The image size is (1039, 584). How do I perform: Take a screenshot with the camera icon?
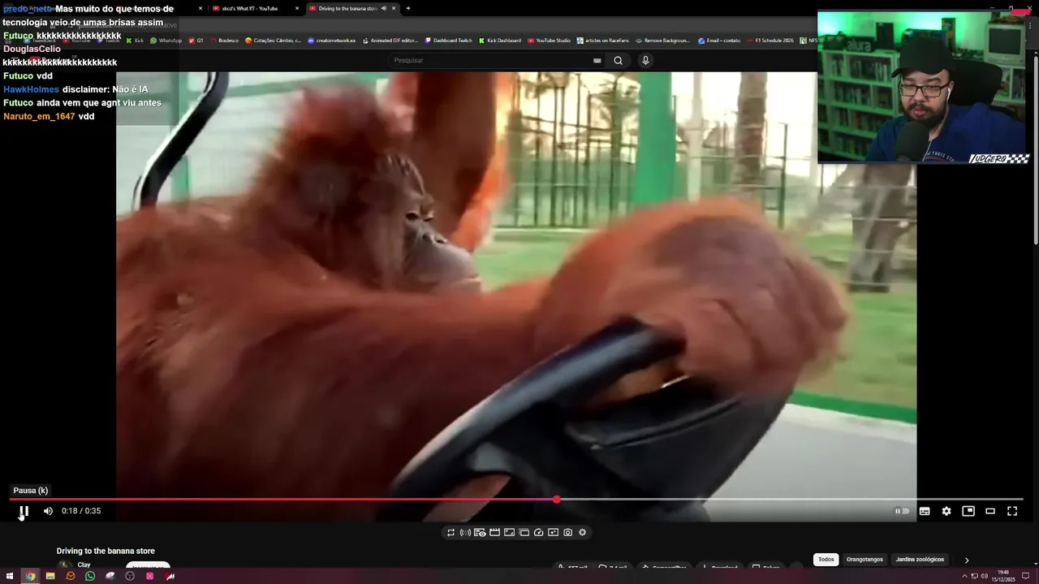tap(567, 533)
